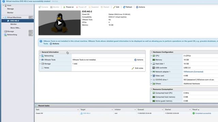Screen dimensions: 218x122
Task: Click the Notes icon
Action: click(42, 68)
